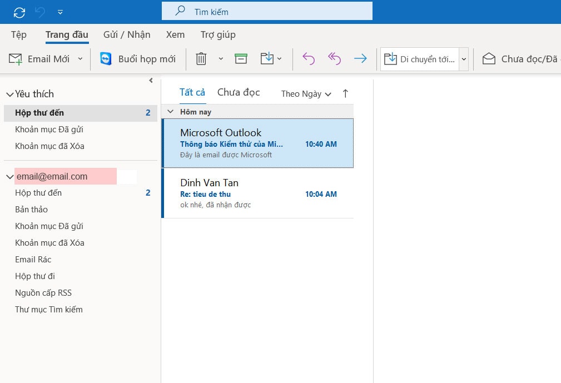Open the Customize Quick Access Toolbar dropdown
The image size is (561, 383).
click(60, 13)
